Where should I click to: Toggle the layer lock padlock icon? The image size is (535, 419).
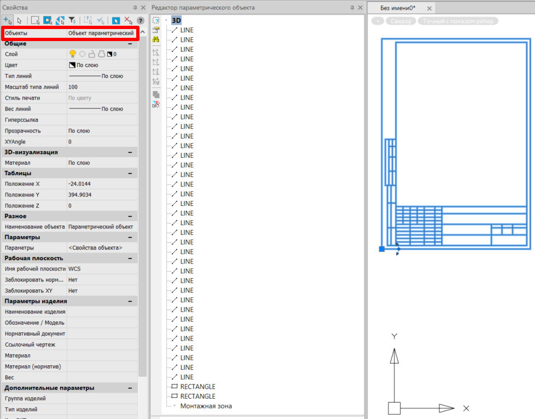92,54
